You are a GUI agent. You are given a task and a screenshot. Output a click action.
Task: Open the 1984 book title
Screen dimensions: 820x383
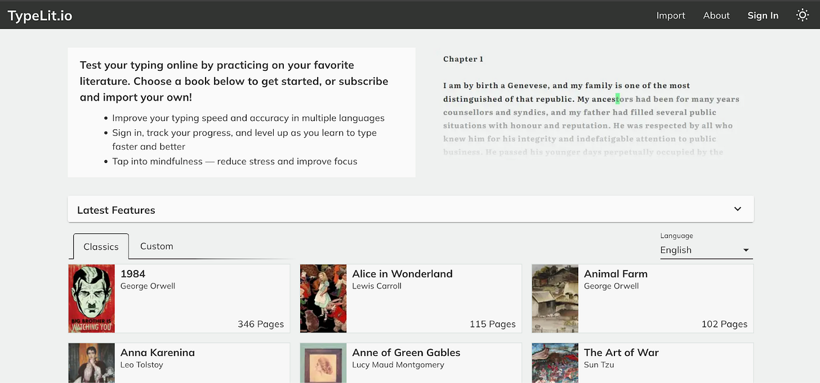pyautogui.click(x=133, y=274)
